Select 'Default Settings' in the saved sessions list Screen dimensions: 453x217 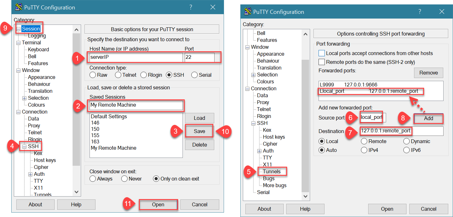point(109,116)
